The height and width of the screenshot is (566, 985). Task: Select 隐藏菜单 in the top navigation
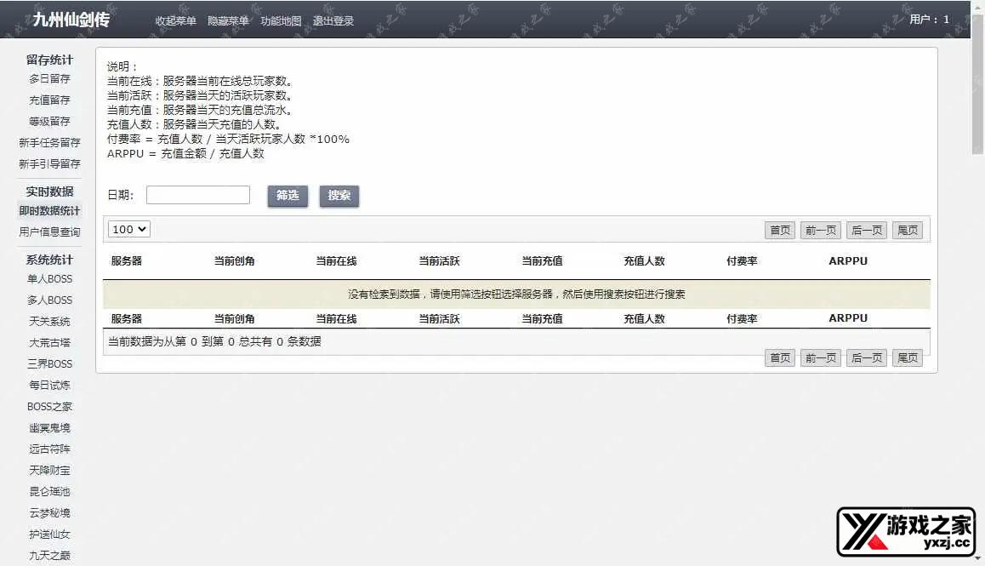tap(228, 21)
